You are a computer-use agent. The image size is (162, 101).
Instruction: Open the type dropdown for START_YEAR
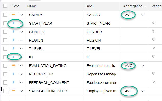(x=21, y=24)
